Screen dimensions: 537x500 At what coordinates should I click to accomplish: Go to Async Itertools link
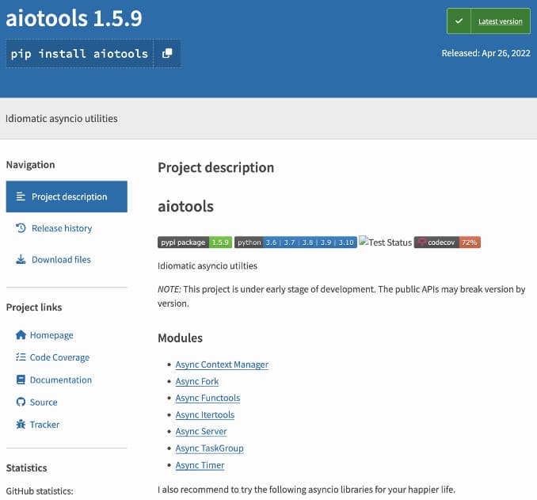tap(205, 414)
